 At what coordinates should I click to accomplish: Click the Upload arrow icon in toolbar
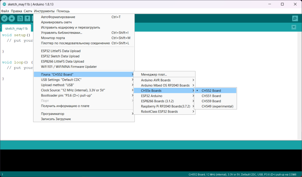(x=12, y=19)
